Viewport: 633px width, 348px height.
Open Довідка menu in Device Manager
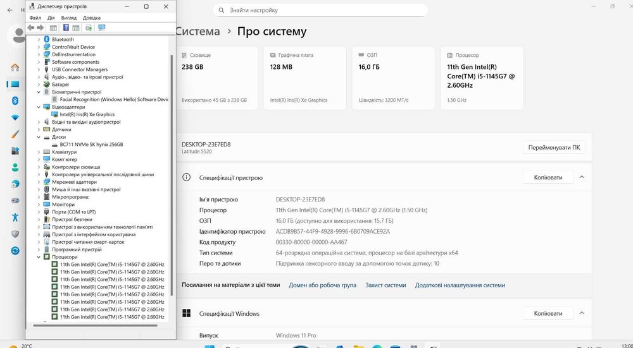pyautogui.click(x=92, y=18)
